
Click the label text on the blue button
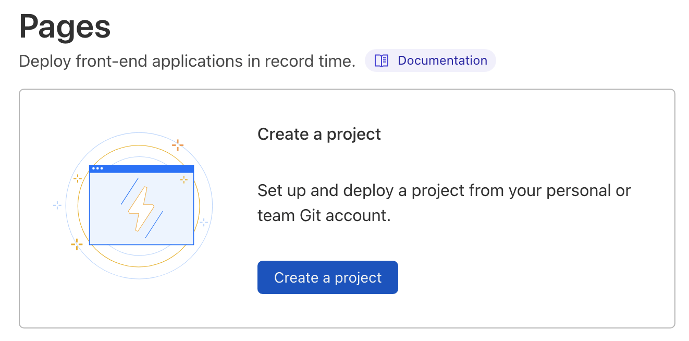(x=327, y=277)
